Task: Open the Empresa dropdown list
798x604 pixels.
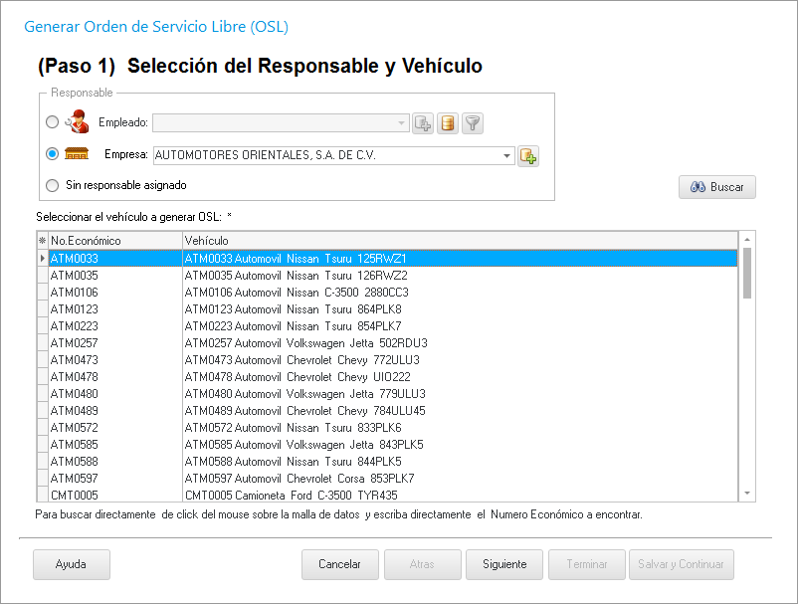Action: pyautogui.click(x=506, y=155)
